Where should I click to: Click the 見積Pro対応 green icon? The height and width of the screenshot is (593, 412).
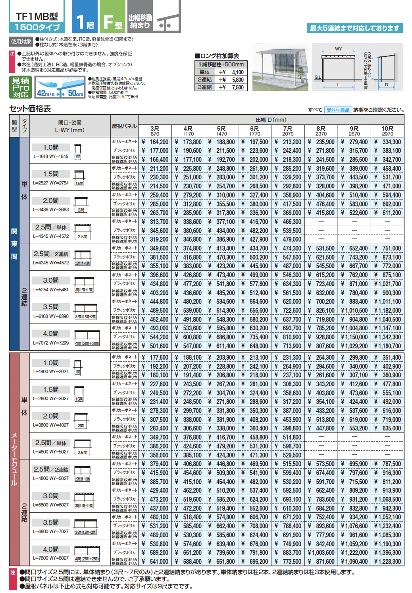coord(20,87)
